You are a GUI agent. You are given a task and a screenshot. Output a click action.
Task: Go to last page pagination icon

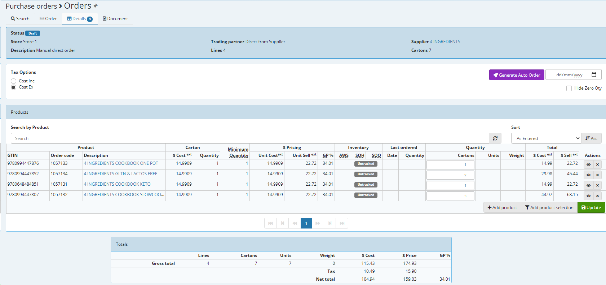(342, 223)
